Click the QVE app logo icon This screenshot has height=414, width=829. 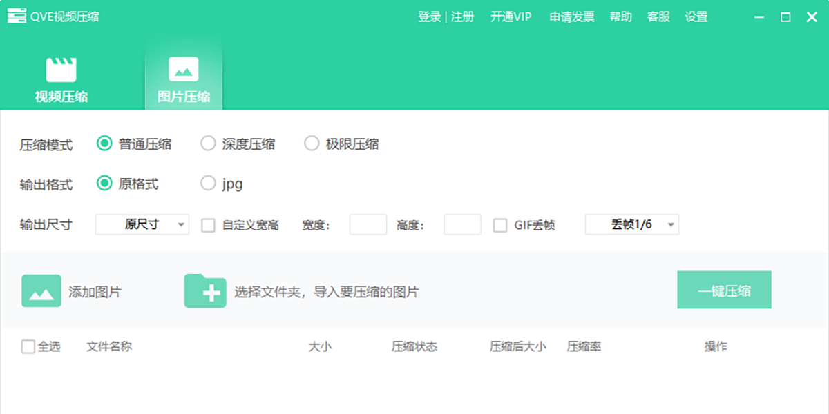[17, 17]
